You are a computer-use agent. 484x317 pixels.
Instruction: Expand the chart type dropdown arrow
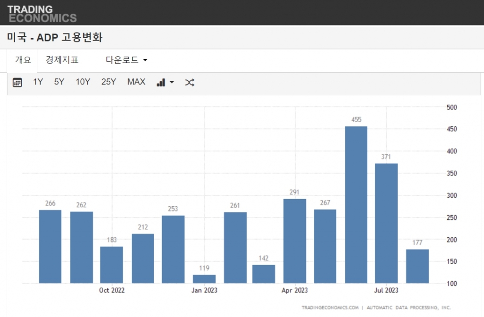tap(172, 83)
